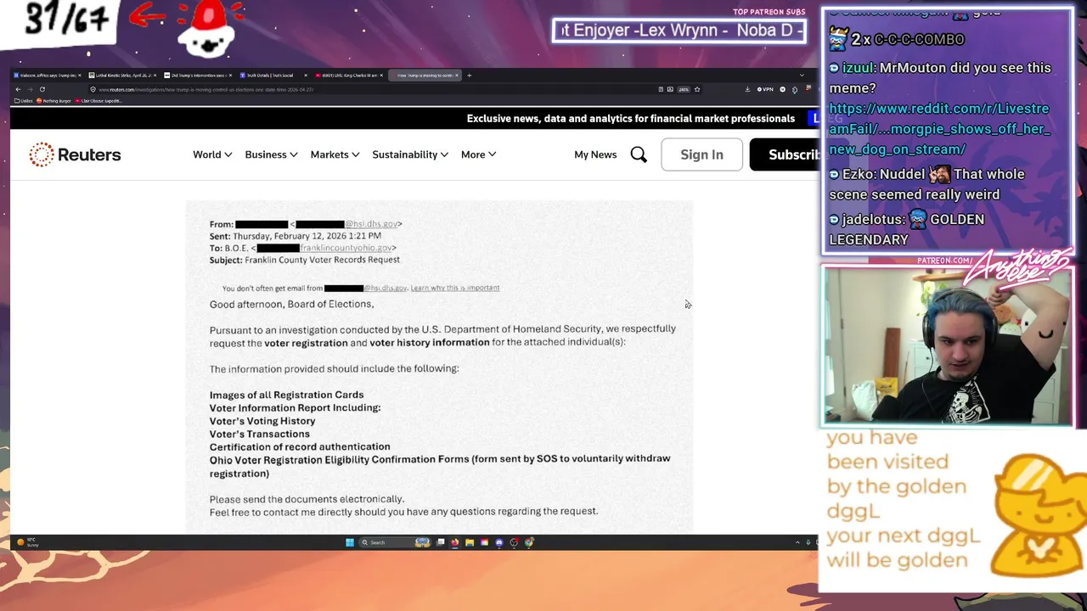Open Discord from the taskbar
1087x611 pixels.
[x=499, y=542]
